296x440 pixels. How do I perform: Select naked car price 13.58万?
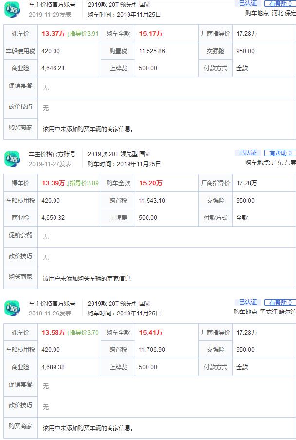click(53, 332)
